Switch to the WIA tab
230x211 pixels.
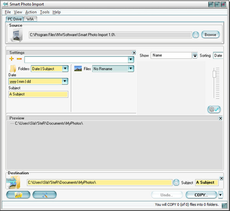pyautogui.click(x=30, y=19)
